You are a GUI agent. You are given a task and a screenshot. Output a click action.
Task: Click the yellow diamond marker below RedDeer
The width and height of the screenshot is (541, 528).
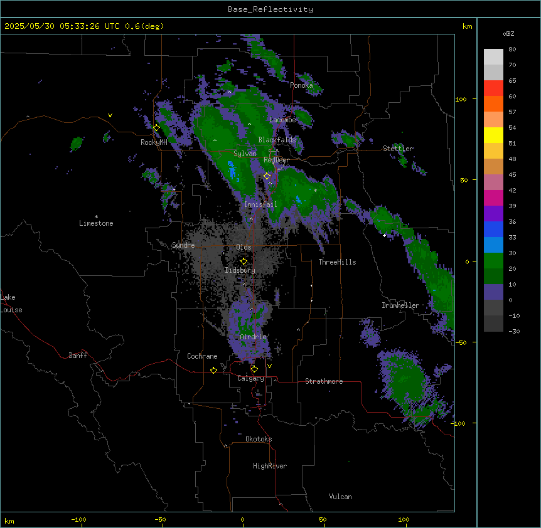tap(267, 176)
